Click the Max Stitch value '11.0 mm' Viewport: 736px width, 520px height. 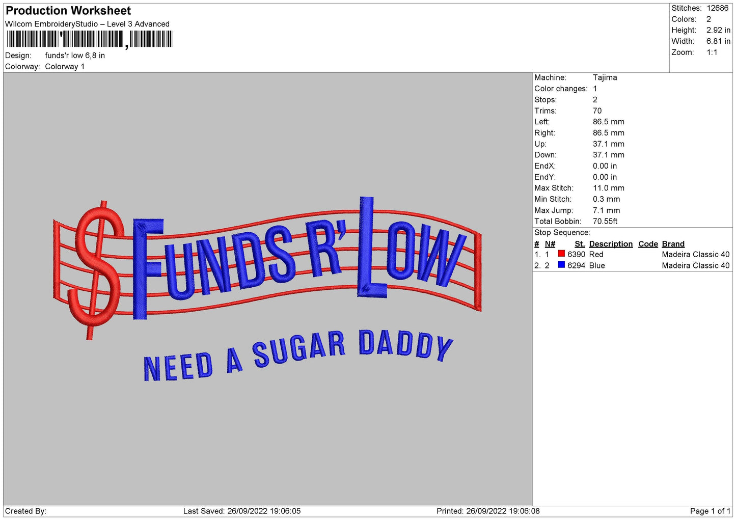pyautogui.click(x=609, y=188)
